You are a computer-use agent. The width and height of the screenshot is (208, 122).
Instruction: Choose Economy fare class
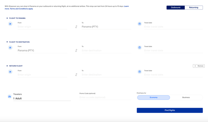pyautogui.click(x=154, y=97)
